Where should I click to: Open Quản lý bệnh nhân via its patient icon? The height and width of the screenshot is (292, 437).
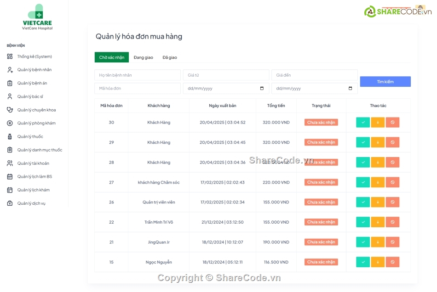click(x=10, y=70)
